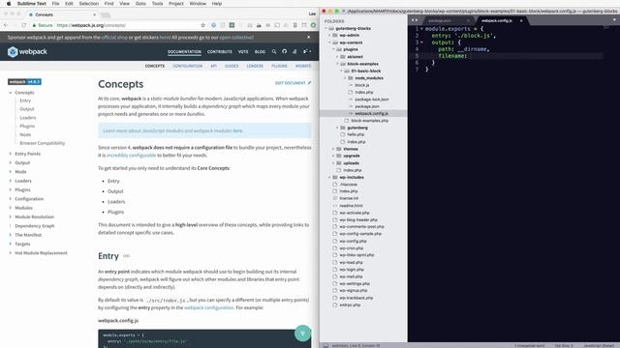The image size is (620, 348).
Task: Expand the node_modules folder
Action: click(x=345, y=78)
